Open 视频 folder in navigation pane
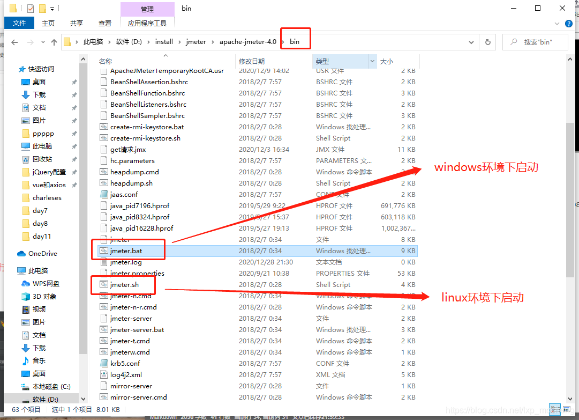Image resolution: width=579 pixels, height=420 pixels. pos(39,310)
